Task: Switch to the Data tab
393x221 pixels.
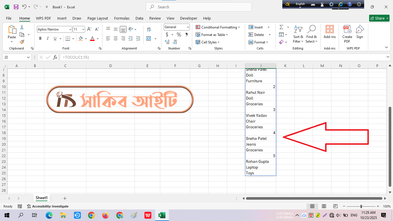Action: point(139,18)
